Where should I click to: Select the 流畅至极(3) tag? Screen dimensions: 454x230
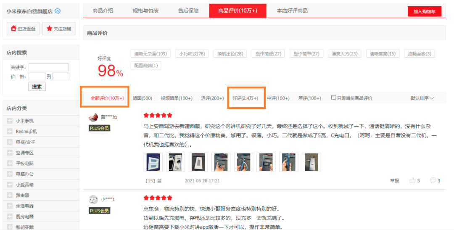click(420, 53)
